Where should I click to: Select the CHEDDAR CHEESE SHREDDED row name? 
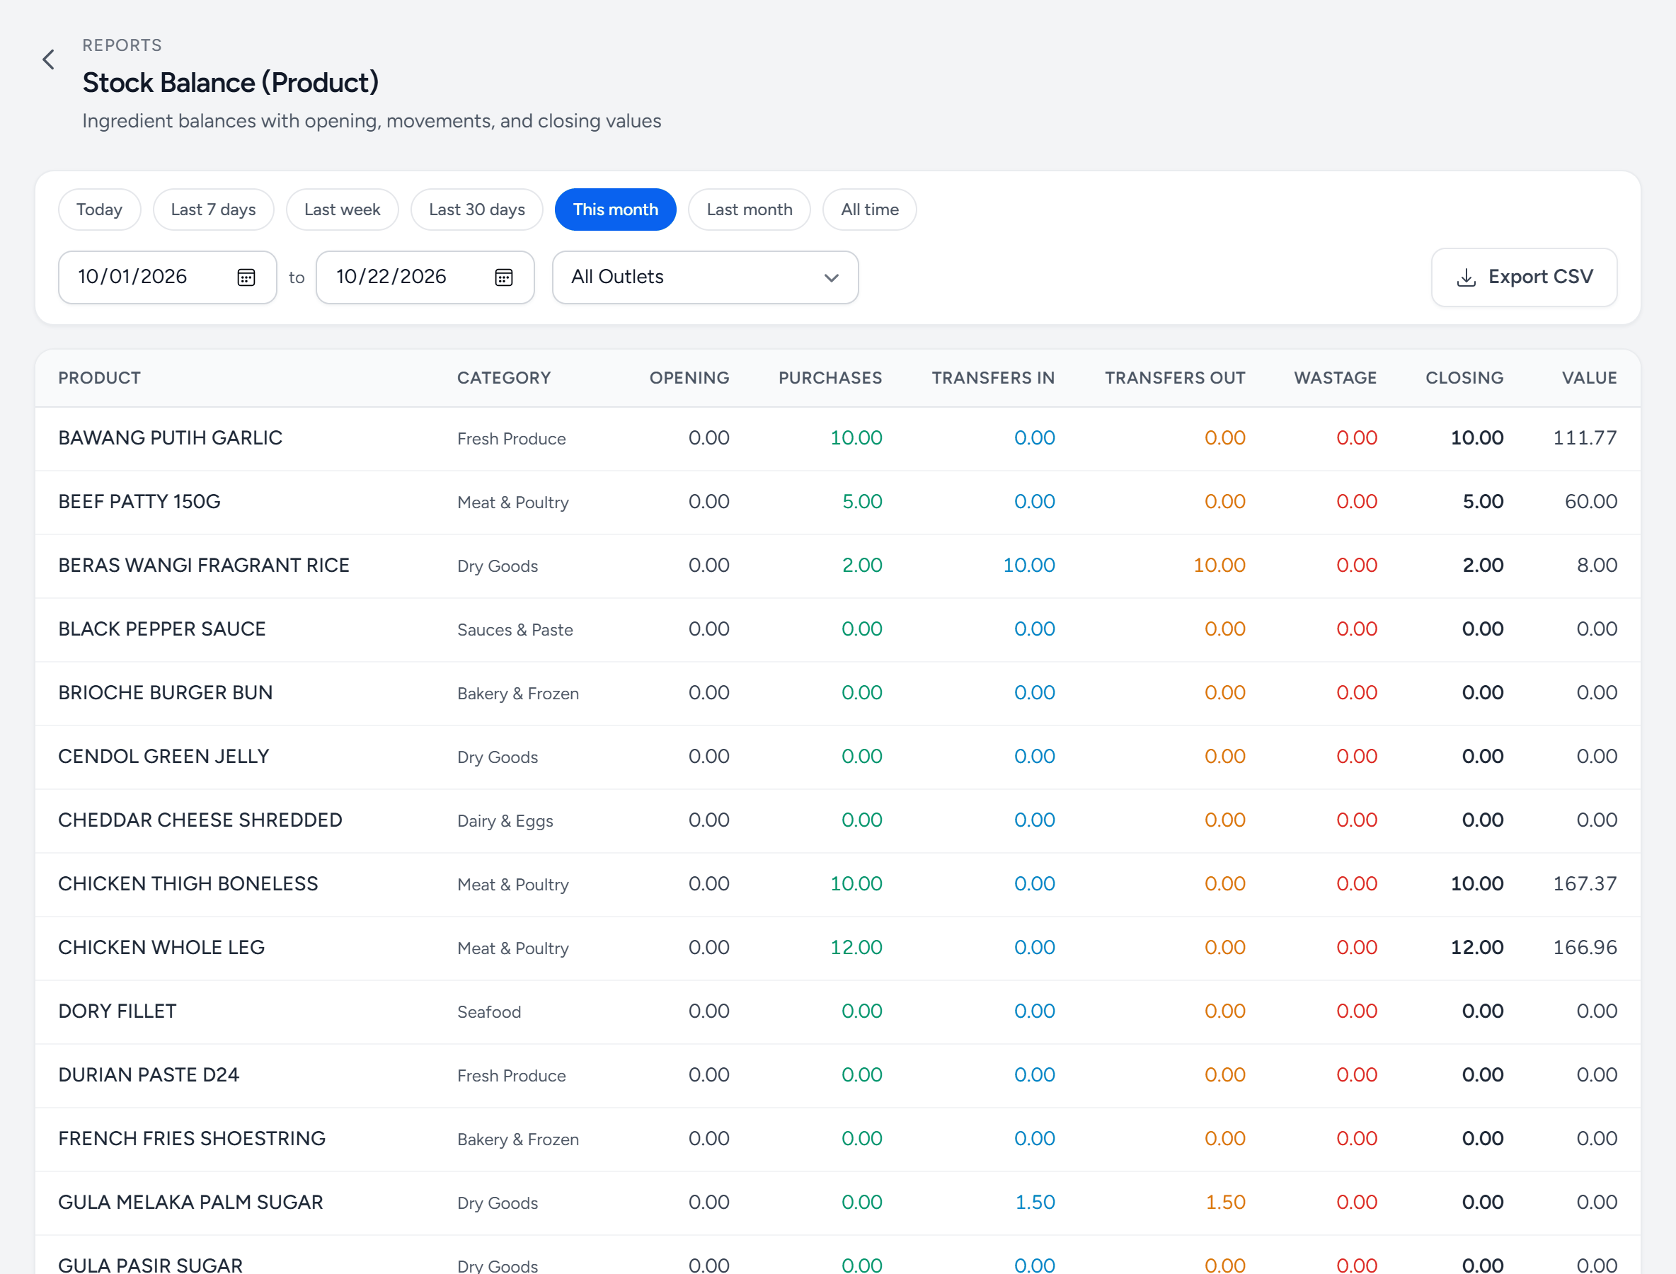[x=200, y=820]
